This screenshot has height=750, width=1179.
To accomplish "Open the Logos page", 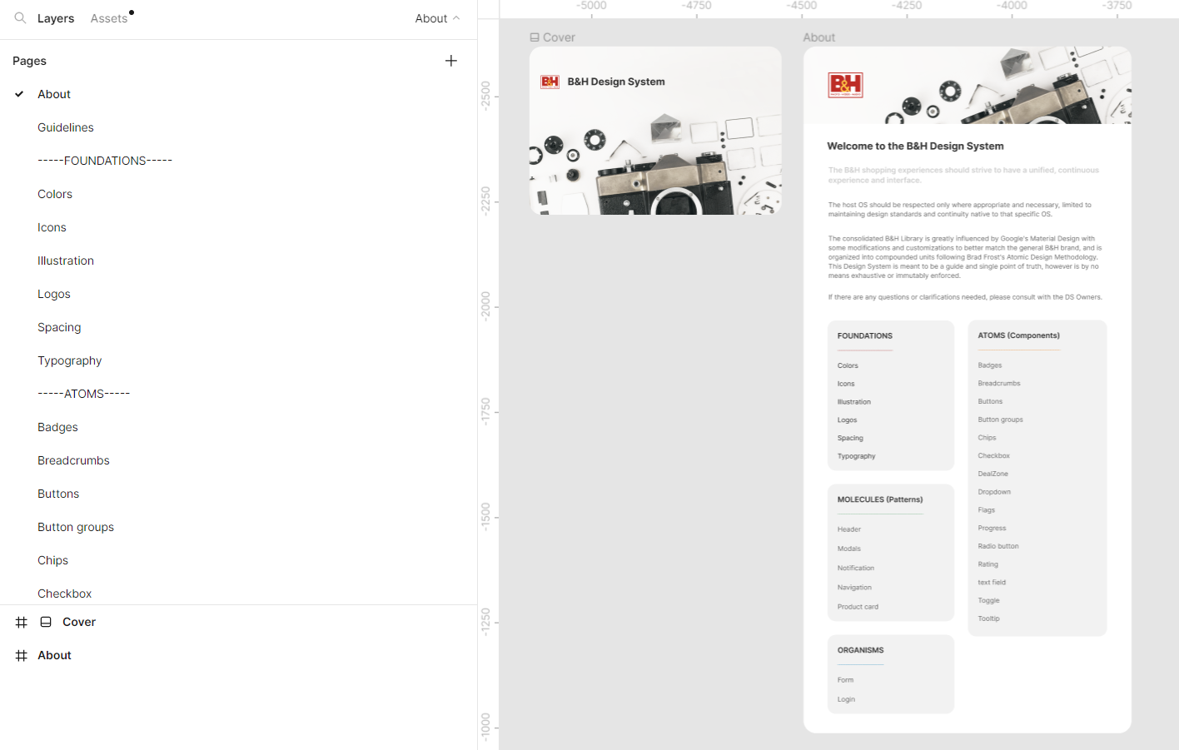I will point(54,294).
